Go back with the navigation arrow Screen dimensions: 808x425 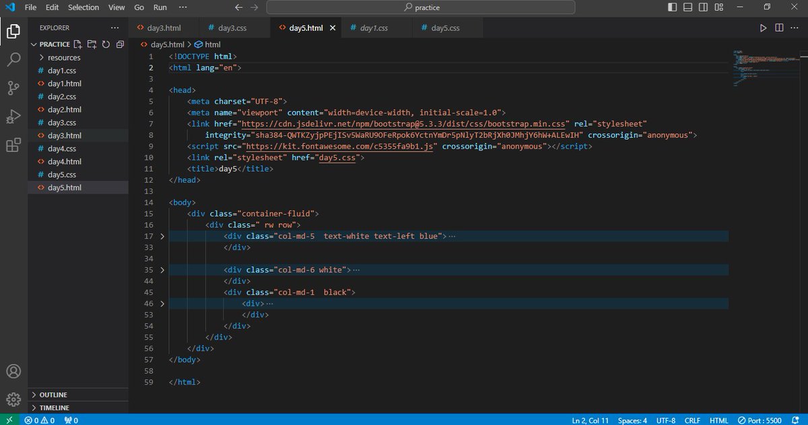click(x=239, y=7)
